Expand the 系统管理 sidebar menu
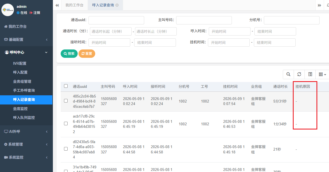 (x=26, y=144)
